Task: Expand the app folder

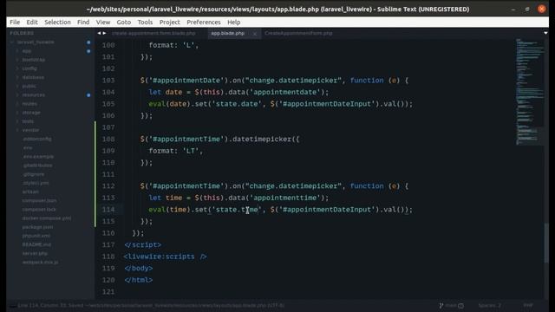Action: (x=17, y=51)
